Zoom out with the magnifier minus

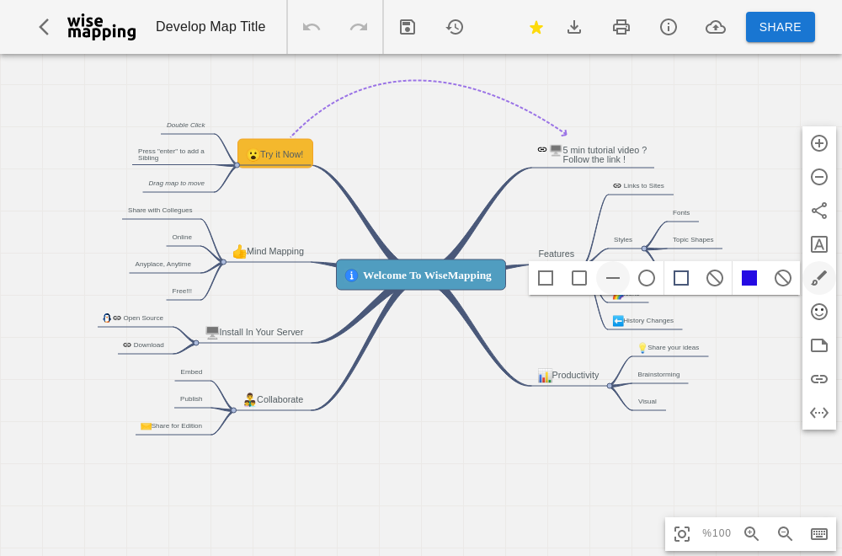(785, 534)
